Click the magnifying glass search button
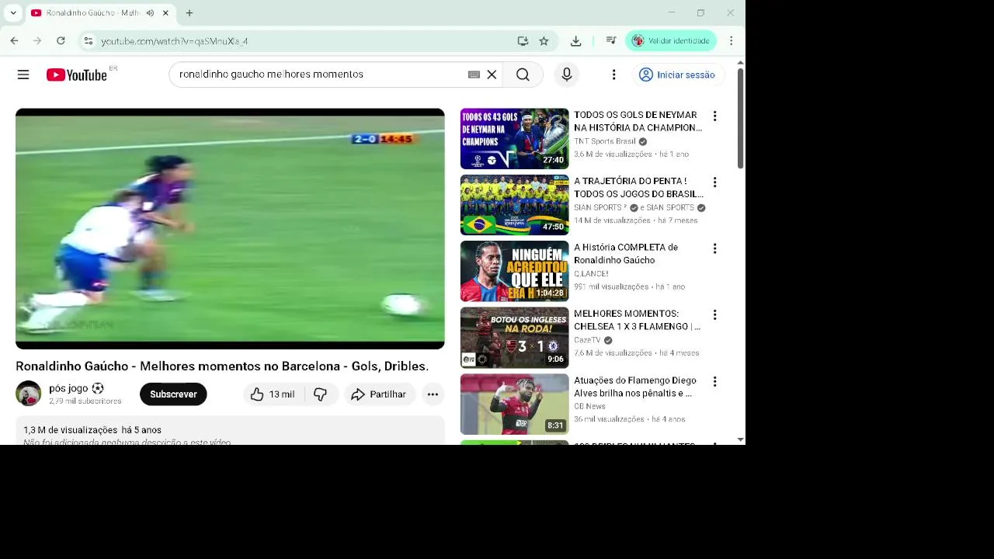 [x=523, y=75]
